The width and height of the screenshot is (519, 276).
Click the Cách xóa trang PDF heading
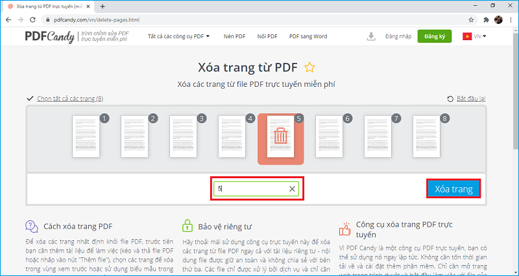pos(78,227)
